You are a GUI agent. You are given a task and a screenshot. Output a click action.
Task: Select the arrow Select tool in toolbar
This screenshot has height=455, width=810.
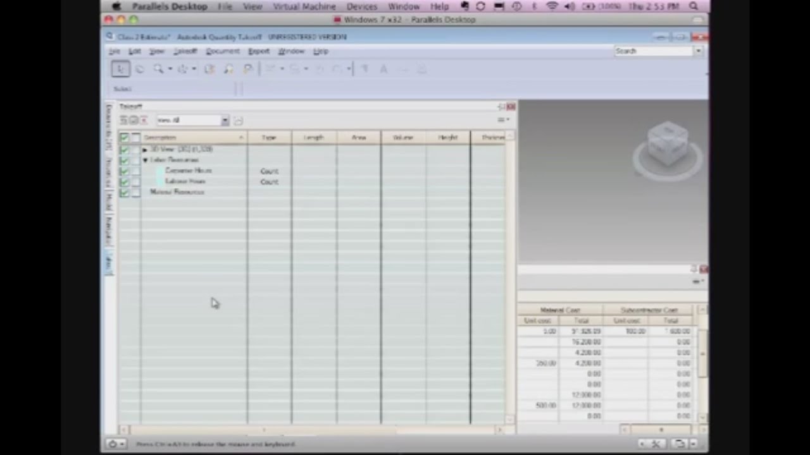[x=121, y=69]
